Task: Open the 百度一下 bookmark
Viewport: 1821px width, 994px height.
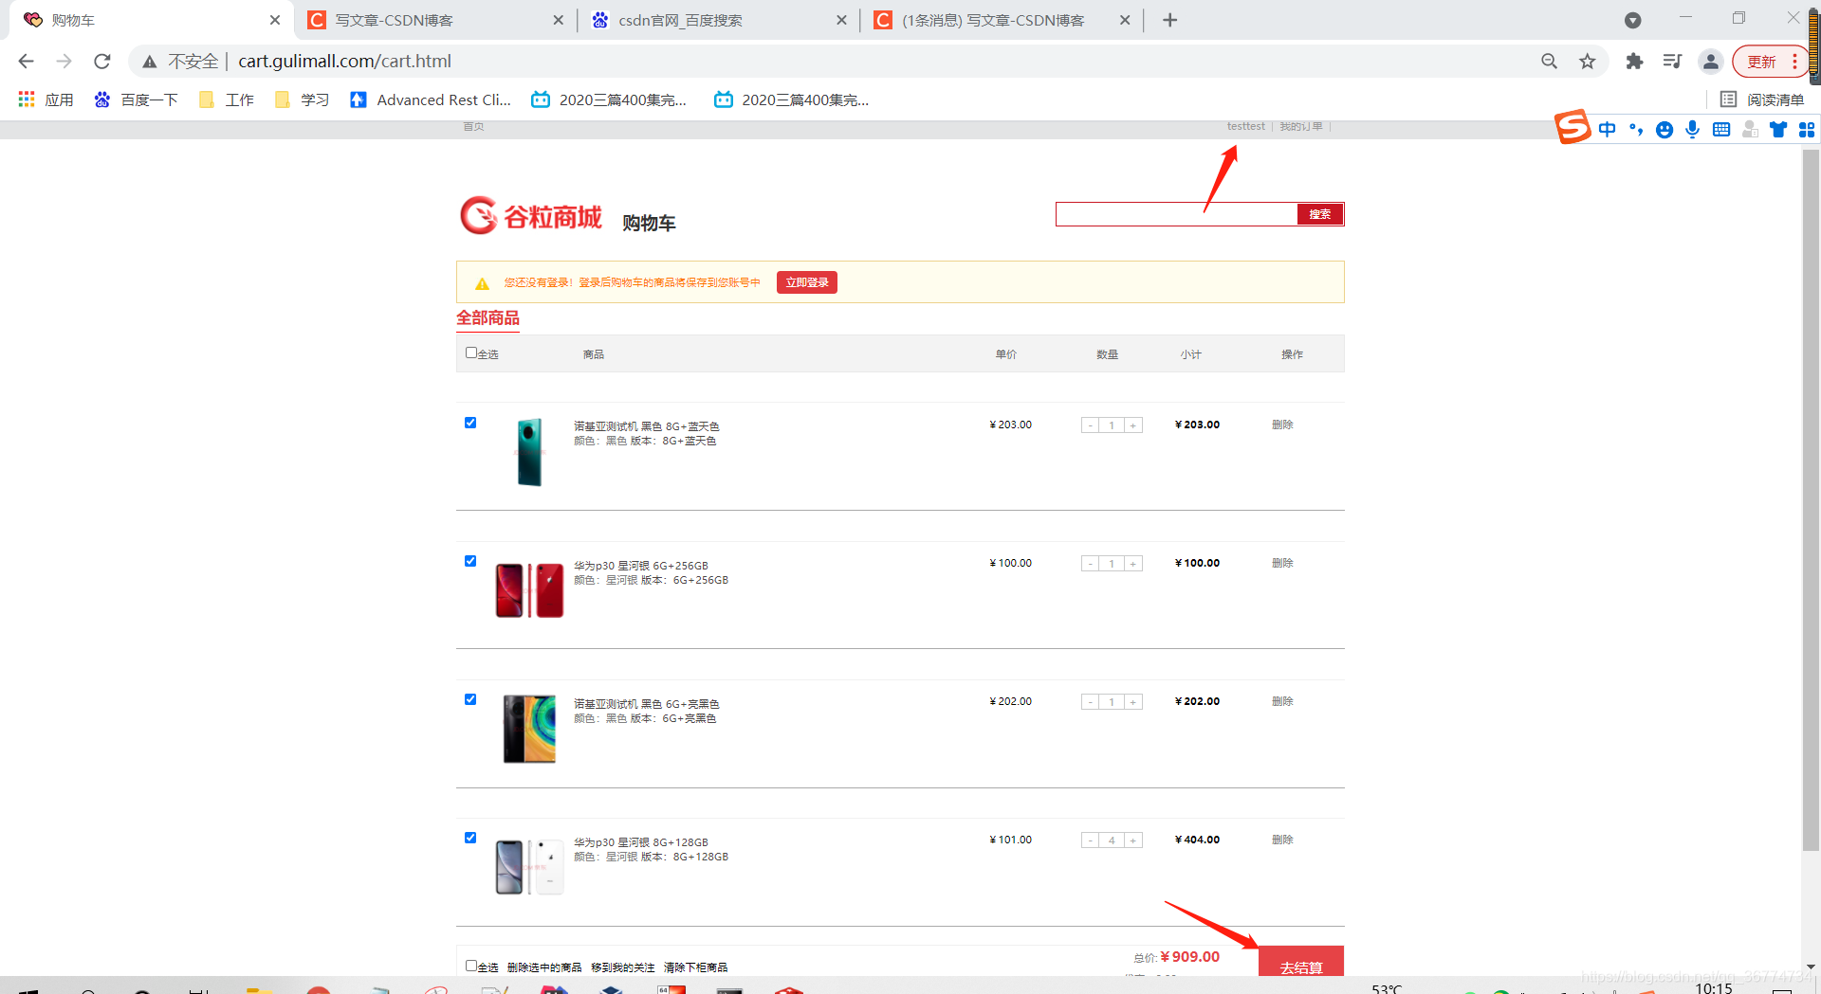Action: coord(136,99)
